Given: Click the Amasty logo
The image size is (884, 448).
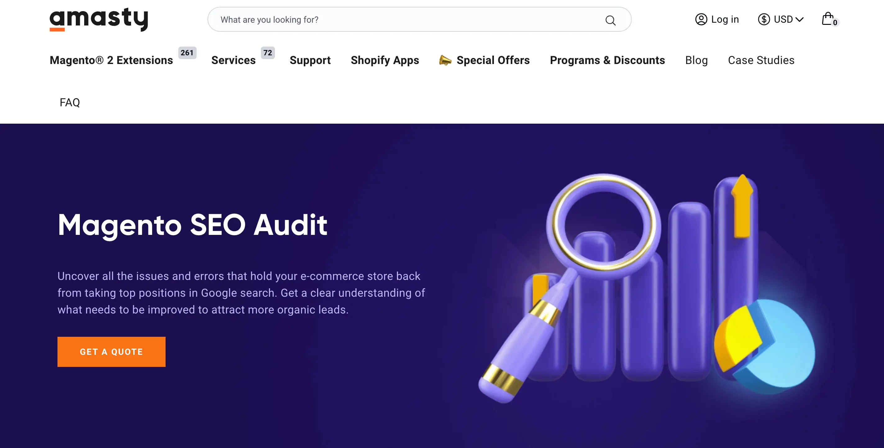Looking at the screenshot, I should [99, 20].
